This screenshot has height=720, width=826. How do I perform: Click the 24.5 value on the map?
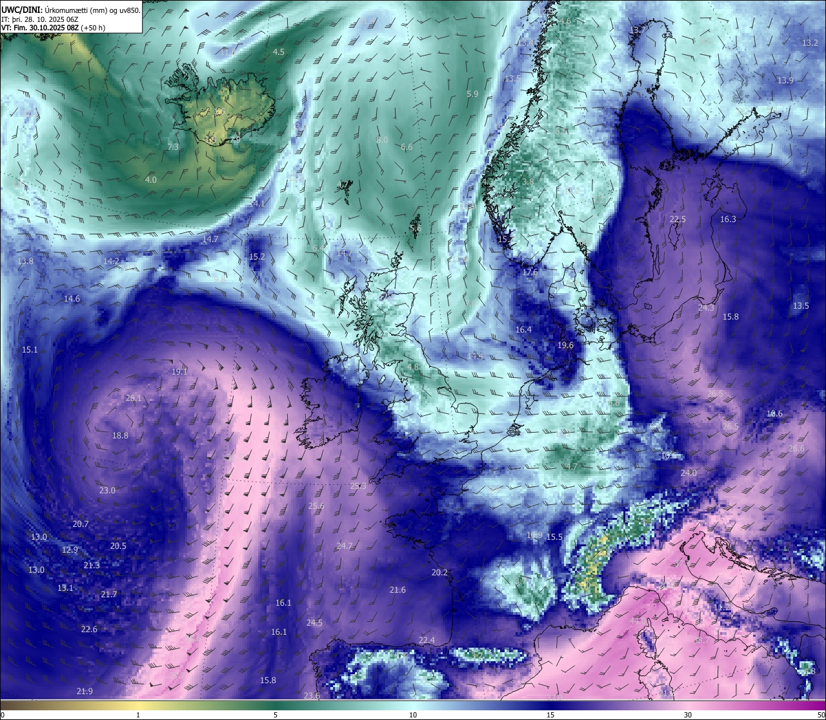314,623
